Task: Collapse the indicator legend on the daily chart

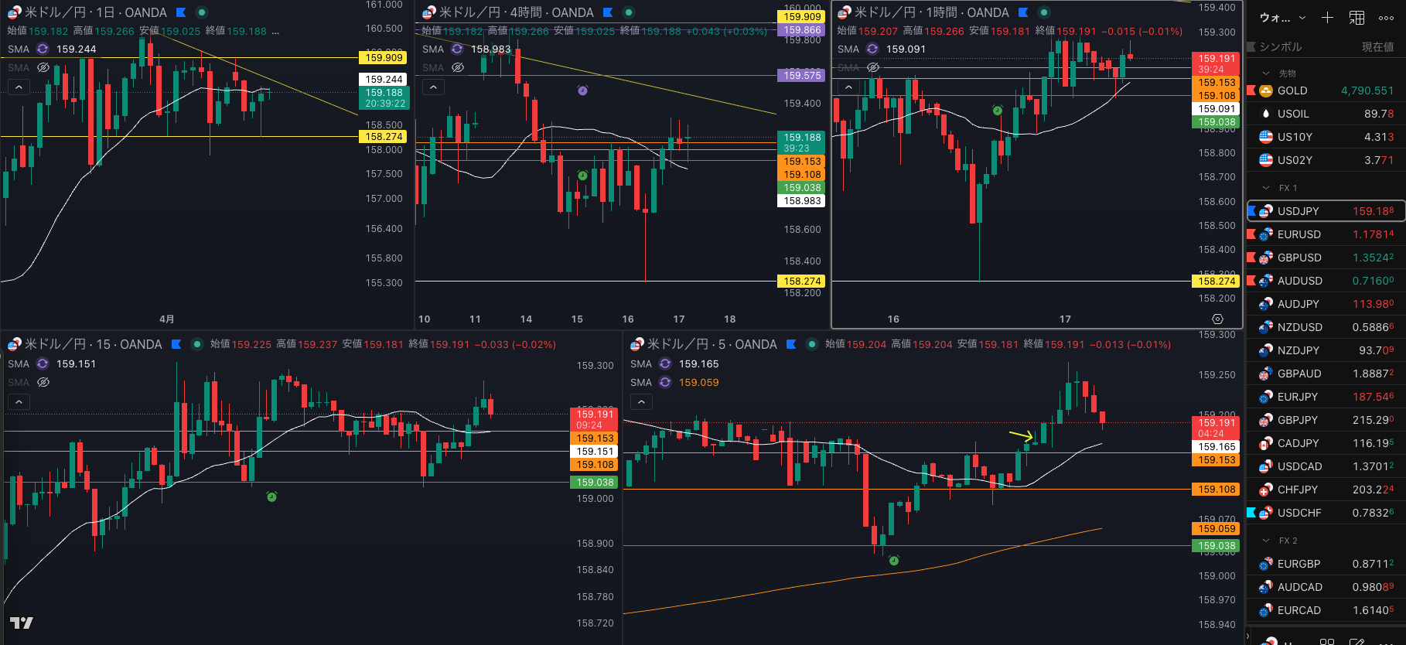Action: coord(19,87)
